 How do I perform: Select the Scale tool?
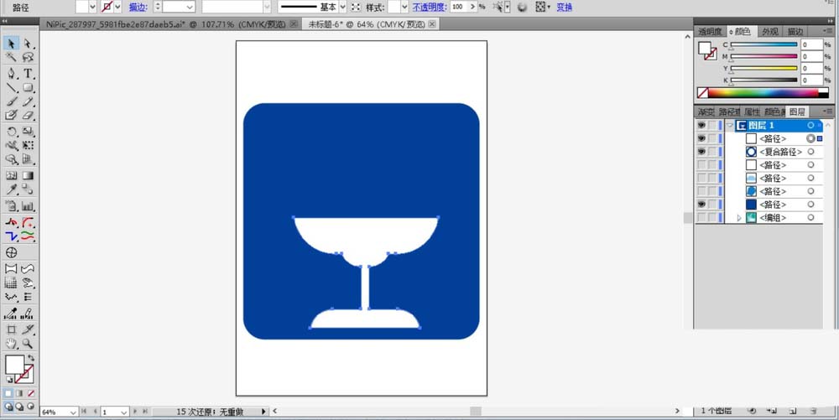pyautogui.click(x=28, y=132)
